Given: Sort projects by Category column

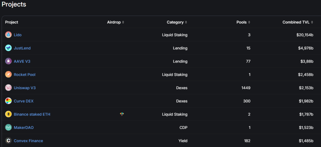Looking at the screenshot, I should point(177,22).
